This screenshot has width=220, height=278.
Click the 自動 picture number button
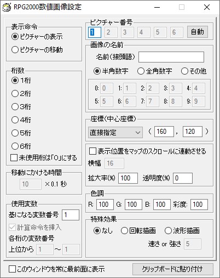(x=198, y=32)
